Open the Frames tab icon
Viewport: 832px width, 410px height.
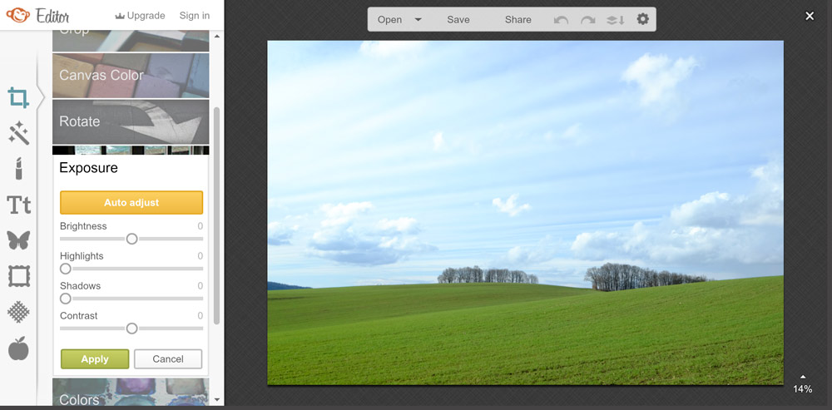click(x=18, y=276)
